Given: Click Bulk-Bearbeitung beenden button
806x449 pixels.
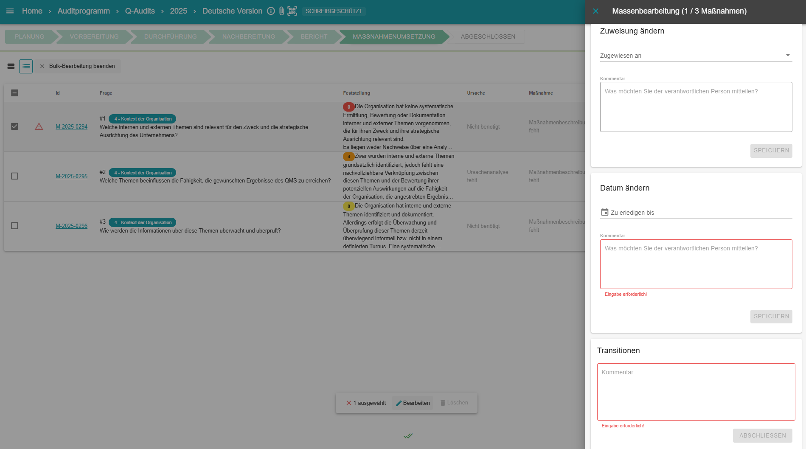Looking at the screenshot, I should point(78,66).
